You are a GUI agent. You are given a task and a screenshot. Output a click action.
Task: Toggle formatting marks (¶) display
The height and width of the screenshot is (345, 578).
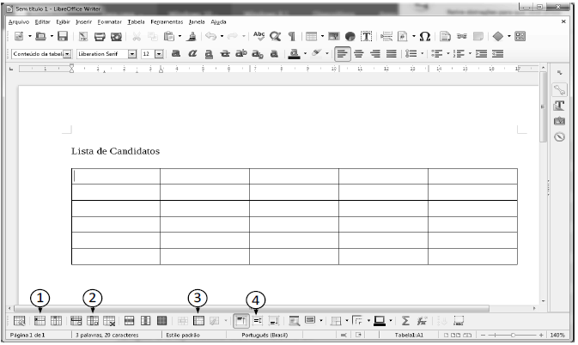pos(292,37)
